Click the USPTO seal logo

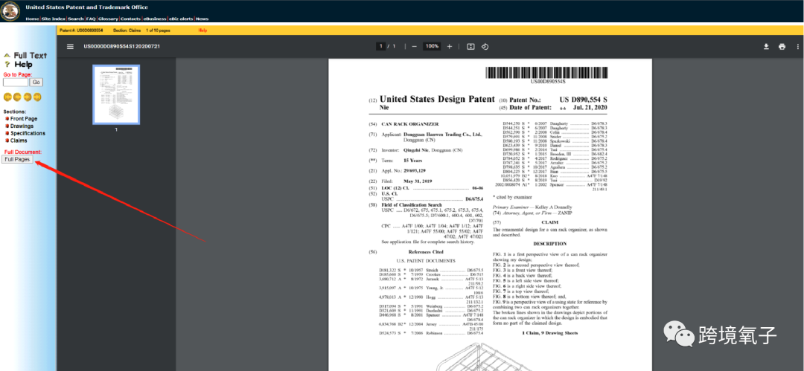click(x=10, y=10)
